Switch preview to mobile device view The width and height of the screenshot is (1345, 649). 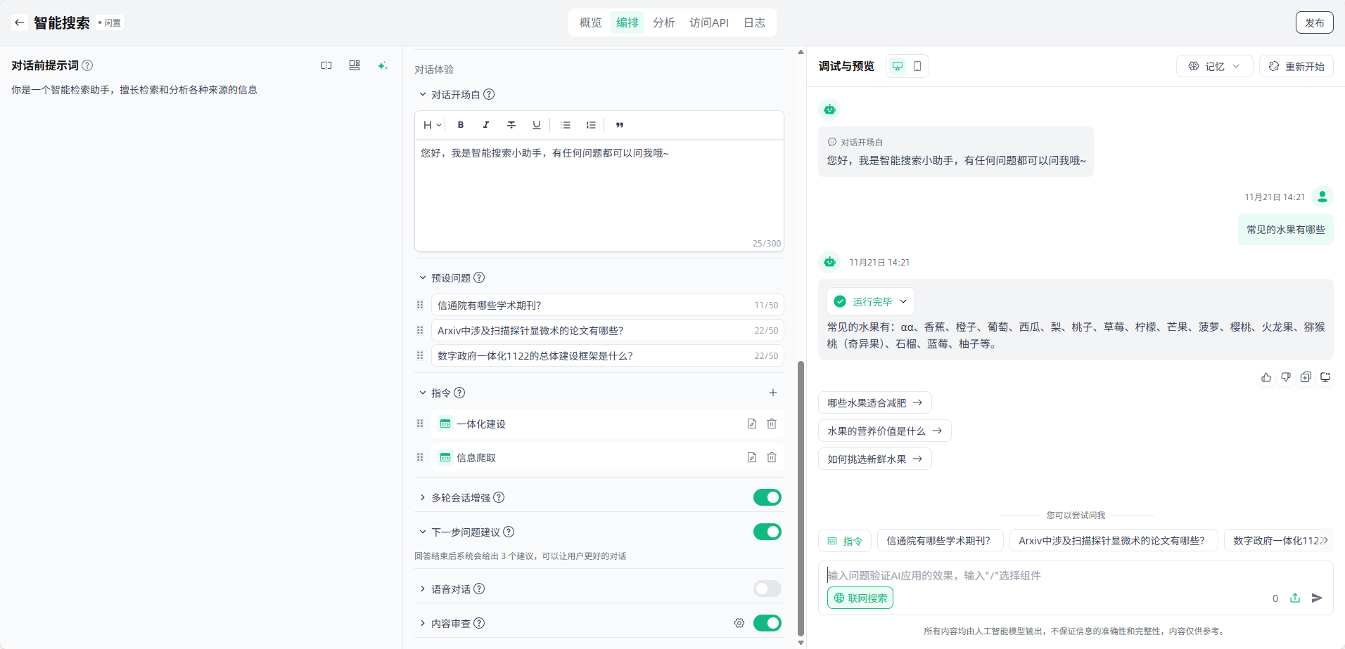tap(917, 66)
